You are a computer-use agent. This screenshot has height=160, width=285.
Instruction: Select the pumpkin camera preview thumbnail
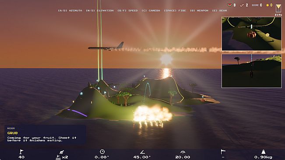[252, 34]
